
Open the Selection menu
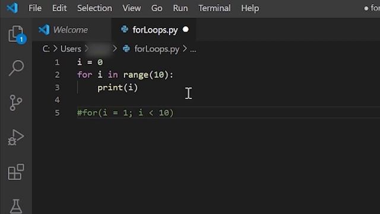tap(94, 8)
